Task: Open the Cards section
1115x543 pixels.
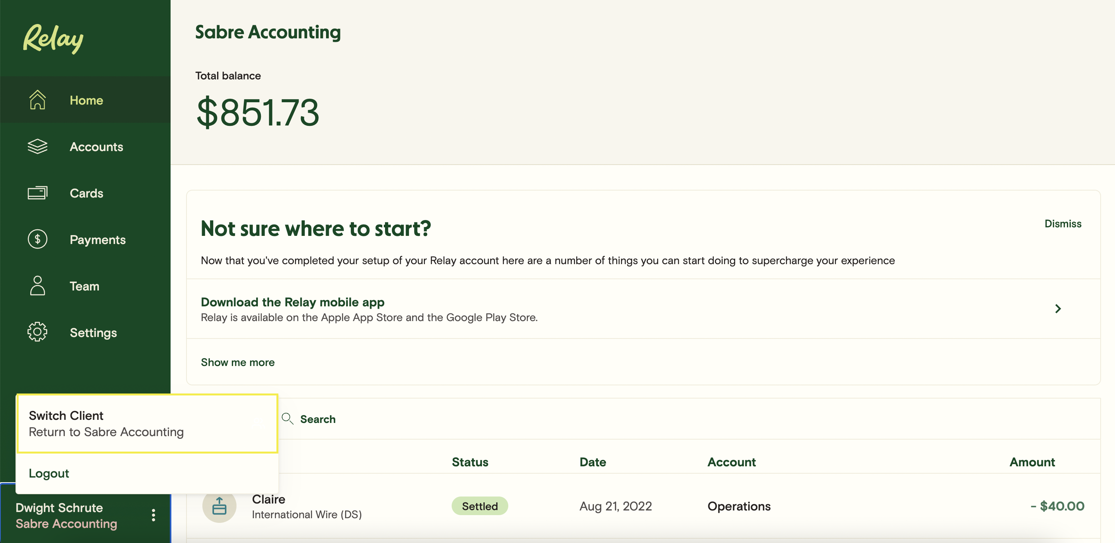Action: [85, 193]
